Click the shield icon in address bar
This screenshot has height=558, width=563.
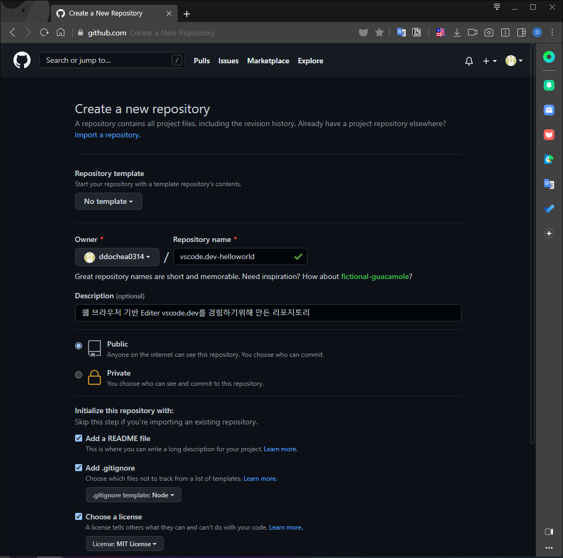(x=363, y=33)
